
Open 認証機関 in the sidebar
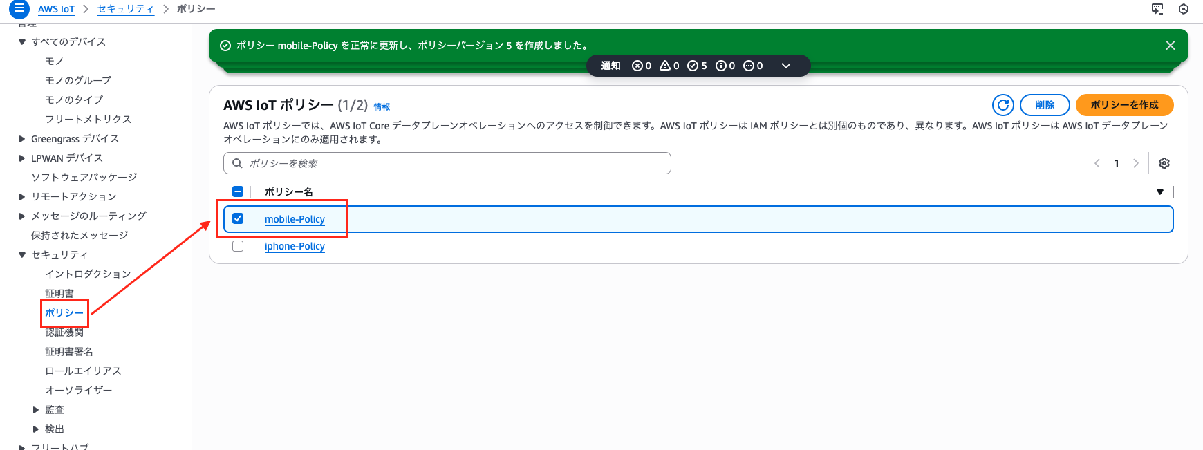(x=64, y=332)
